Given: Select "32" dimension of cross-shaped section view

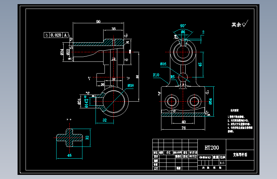Looking at the screenshot, I should 87,138.
